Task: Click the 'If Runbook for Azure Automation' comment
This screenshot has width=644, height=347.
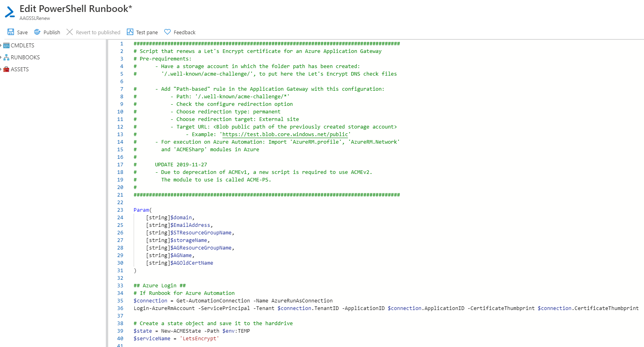Action: point(184,293)
